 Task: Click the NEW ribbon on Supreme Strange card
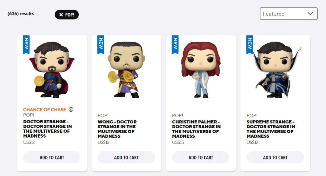click(250, 44)
